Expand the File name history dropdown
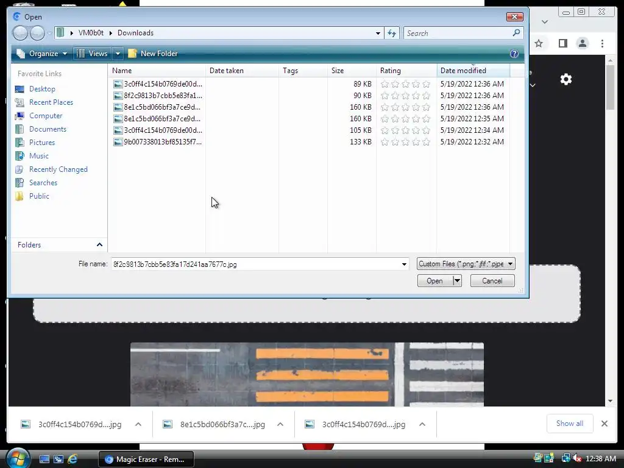624x468 pixels. coord(404,264)
